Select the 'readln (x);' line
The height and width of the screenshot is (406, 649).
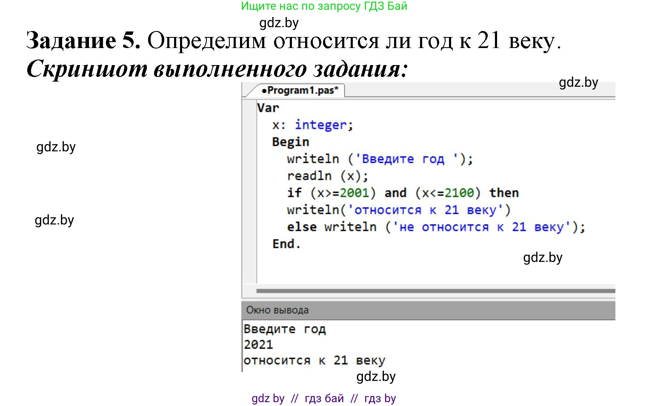tap(328, 176)
